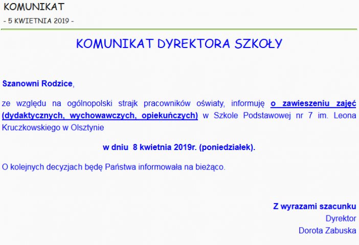Click the name 'Dorota Zabuska'
The height and width of the screenshot is (245, 359).
[327, 230]
